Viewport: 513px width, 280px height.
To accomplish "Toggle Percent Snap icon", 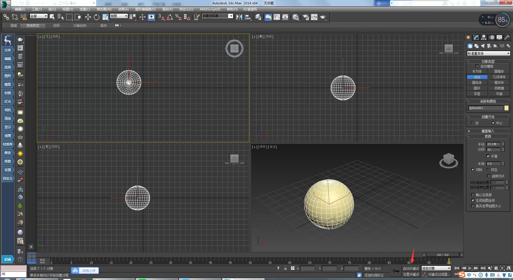I will pyautogui.click(x=178, y=17).
